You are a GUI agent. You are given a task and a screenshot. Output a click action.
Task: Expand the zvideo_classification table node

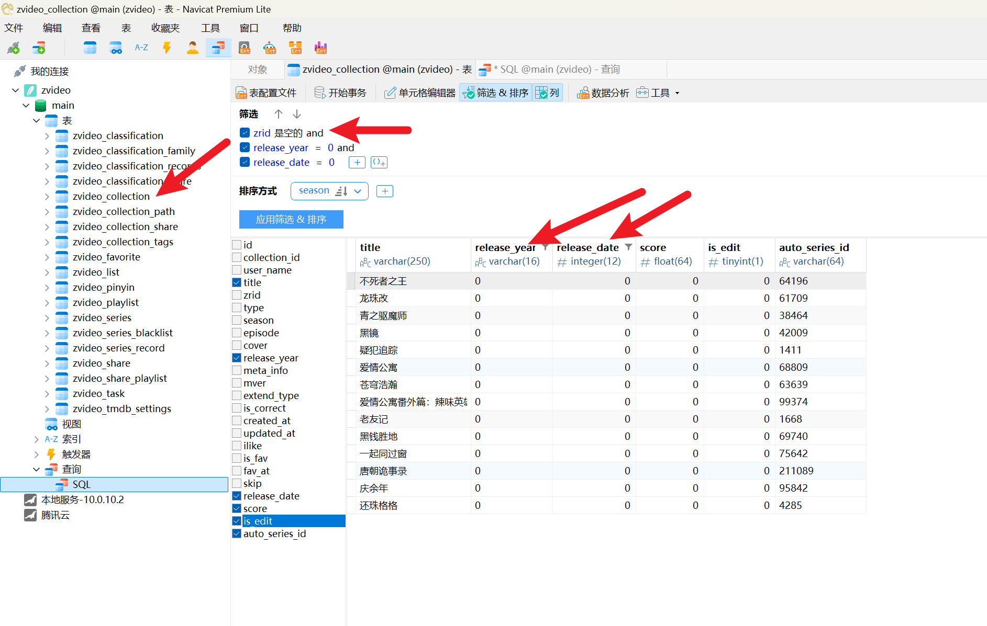[x=47, y=136]
